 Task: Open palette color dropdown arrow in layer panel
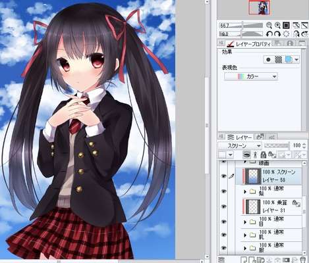[x=231, y=155]
